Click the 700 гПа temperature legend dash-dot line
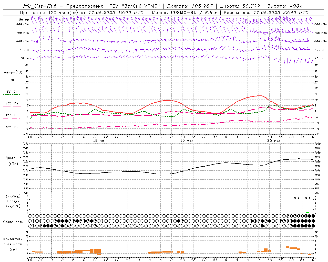 click(12, 118)
